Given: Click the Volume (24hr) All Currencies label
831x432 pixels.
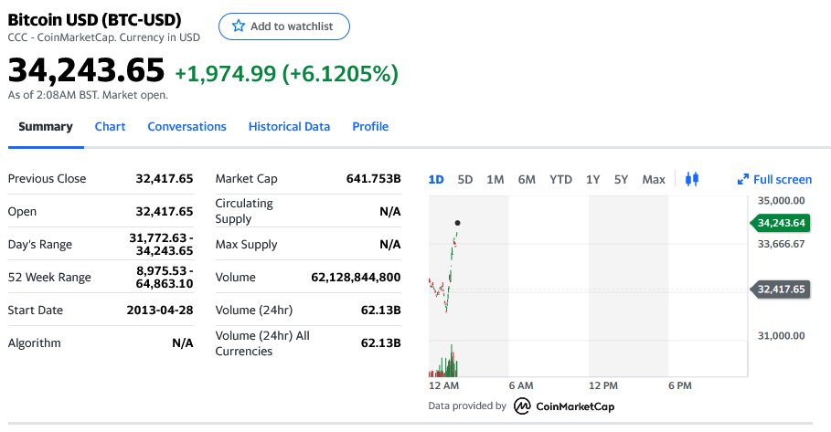Looking at the screenshot, I should click(x=262, y=343).
